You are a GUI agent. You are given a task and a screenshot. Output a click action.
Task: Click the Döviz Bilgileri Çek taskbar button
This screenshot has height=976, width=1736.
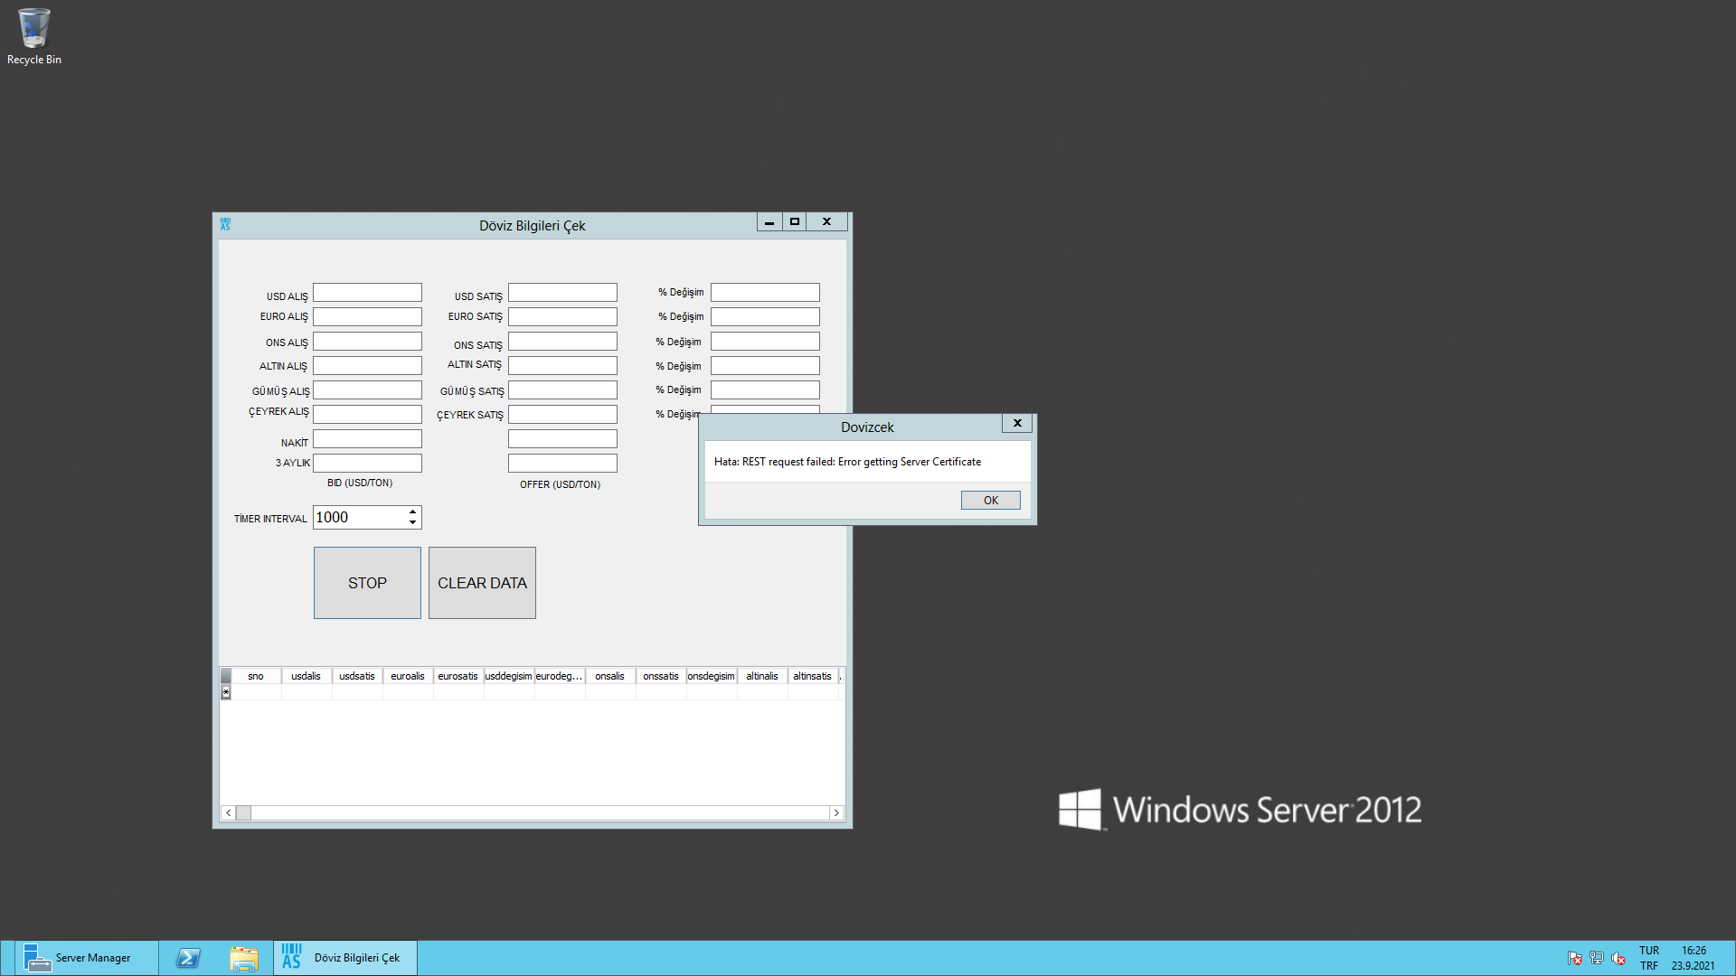tap(345, 958)
